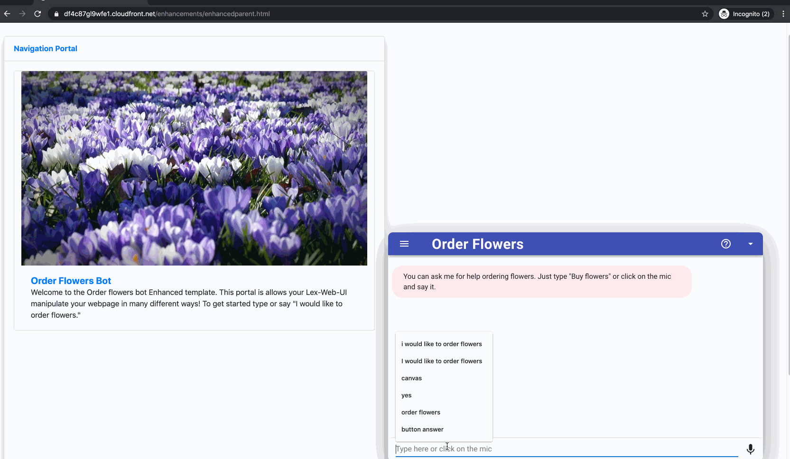Image resolution: width=790 pixels, height=459 pixels.
Task: Open the Navigation Portal link
Action: click(x=46, y=48)
